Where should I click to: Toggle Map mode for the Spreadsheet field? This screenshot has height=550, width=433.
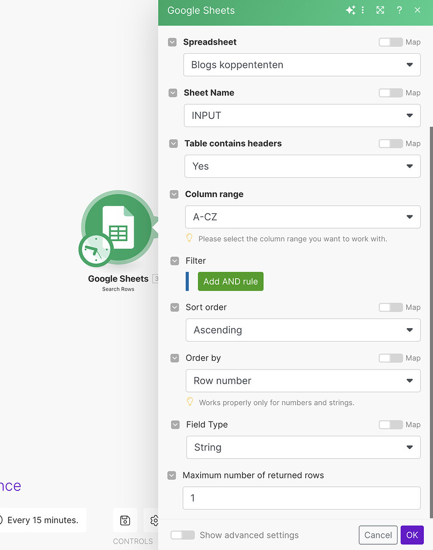click(x=391, y=42)
